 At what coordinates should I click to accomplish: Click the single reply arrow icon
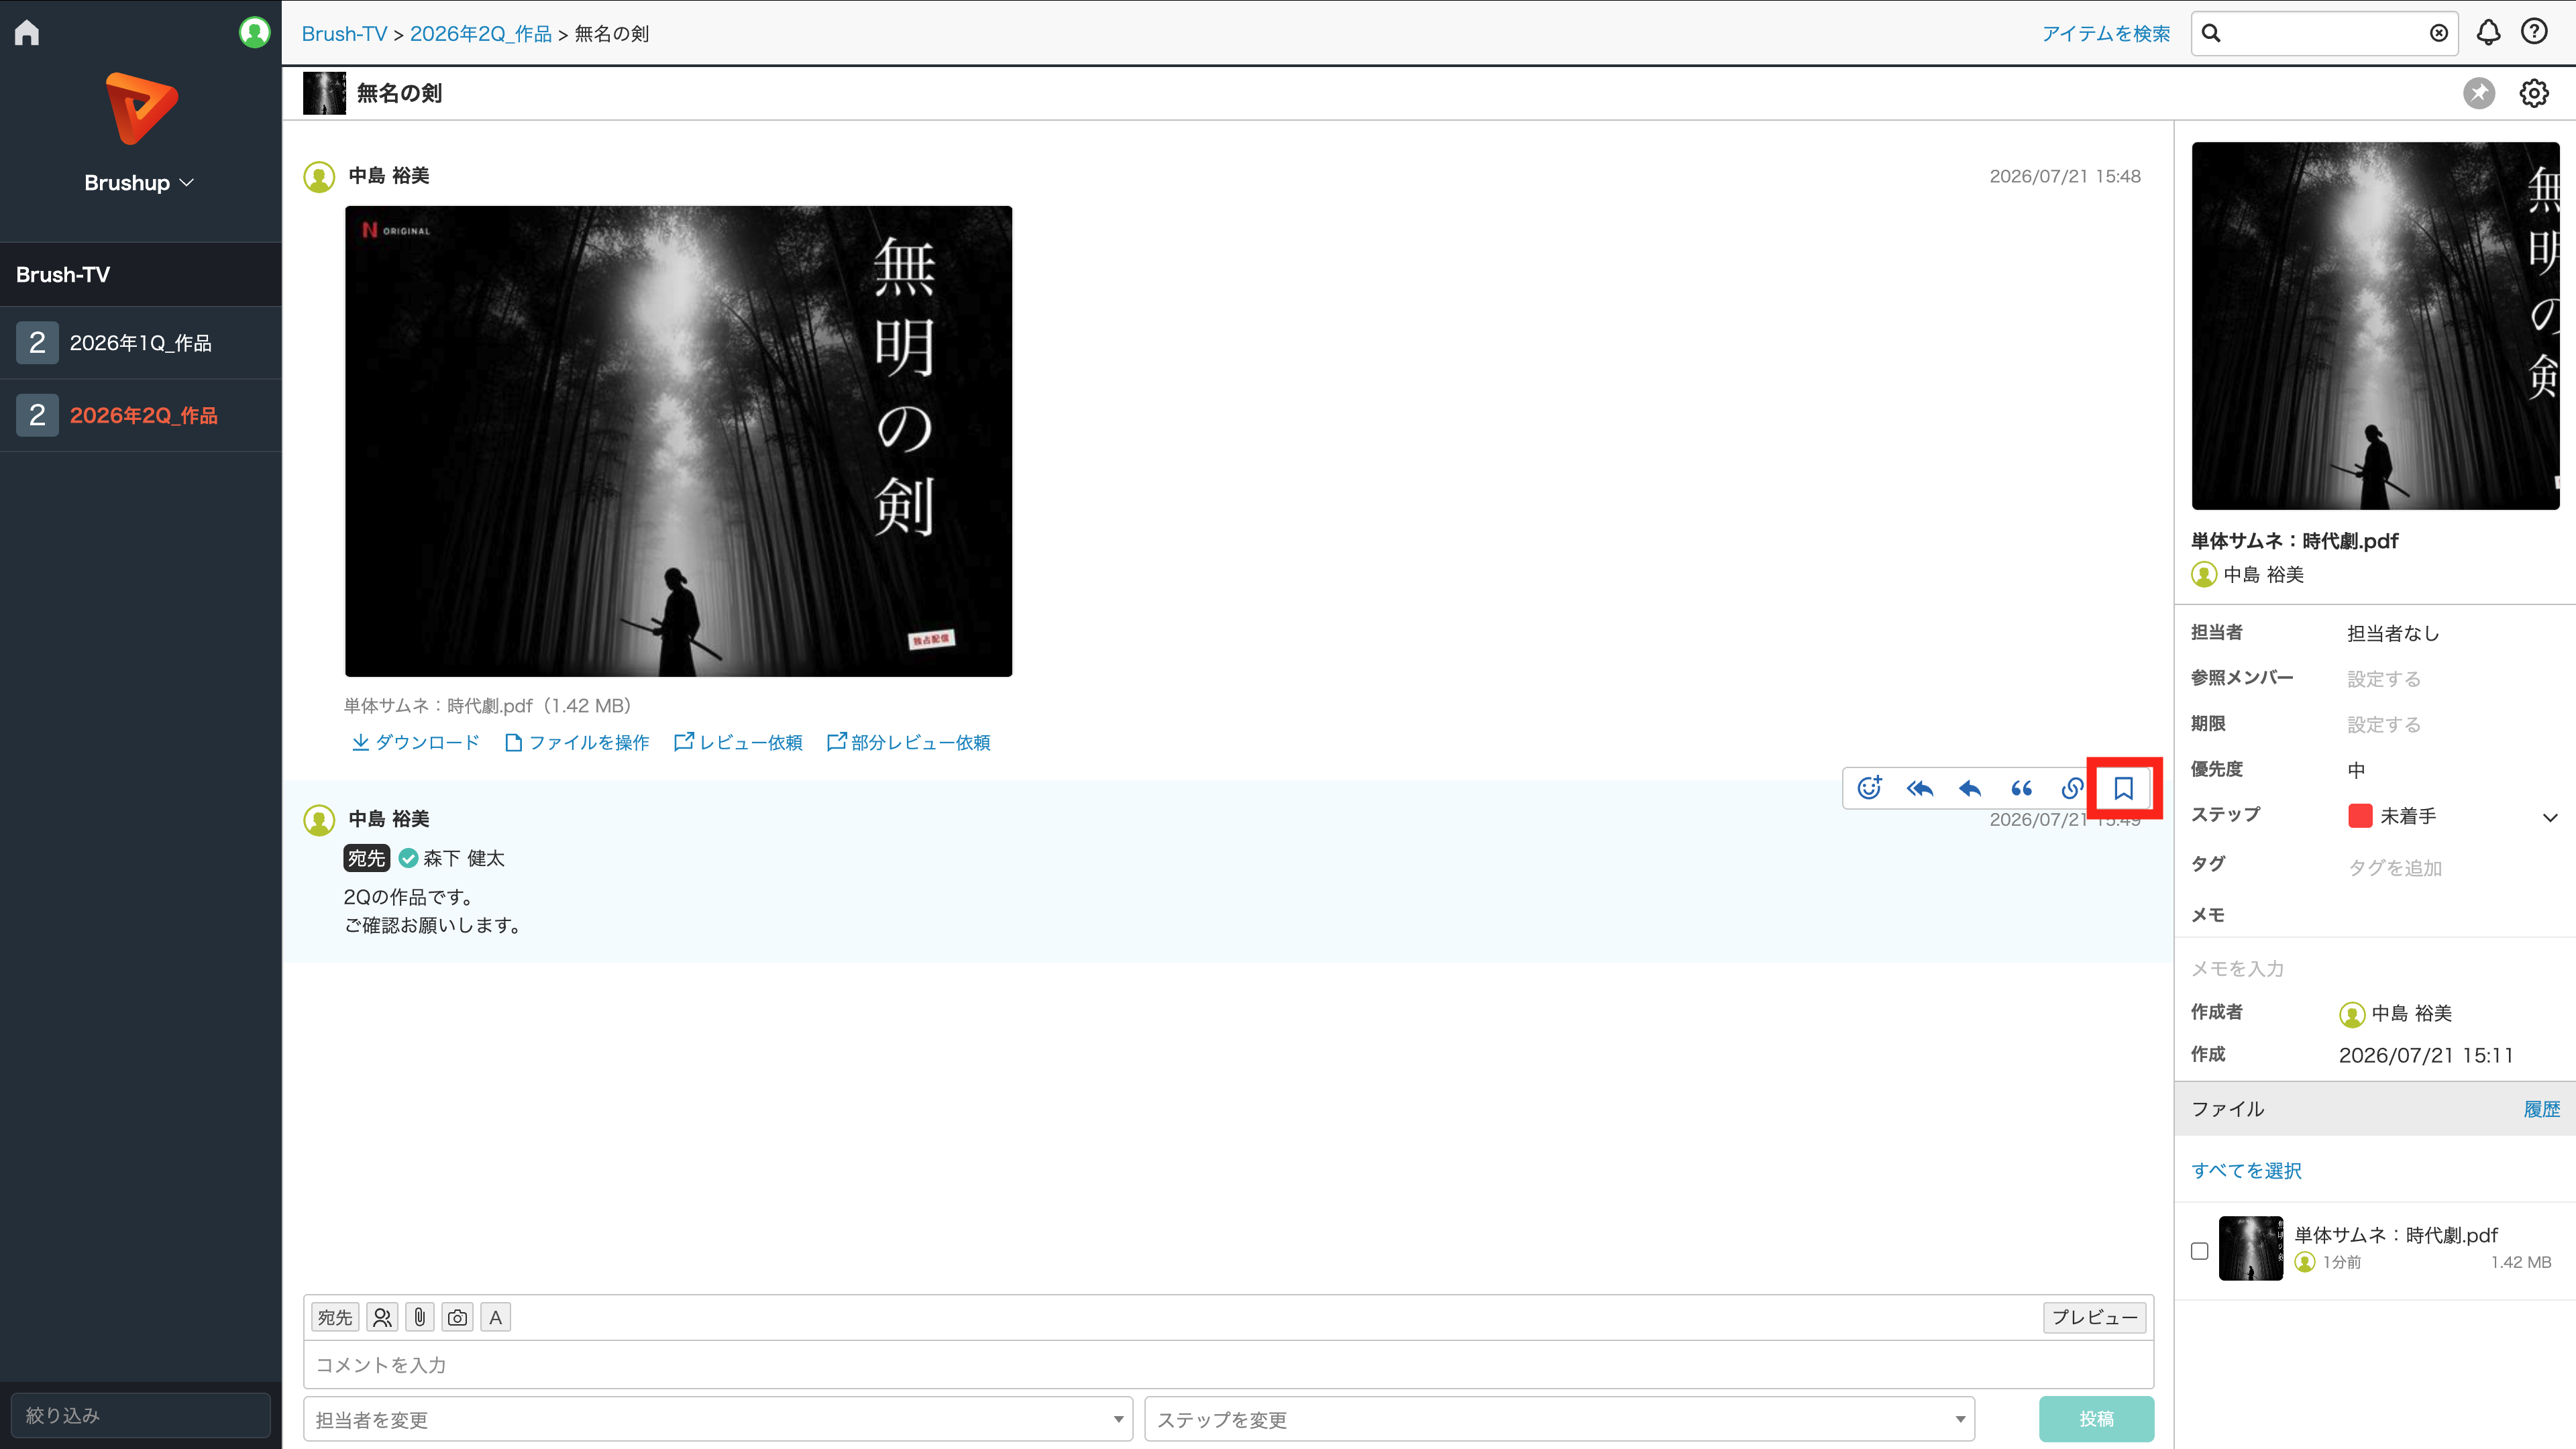pos(1970,788)
